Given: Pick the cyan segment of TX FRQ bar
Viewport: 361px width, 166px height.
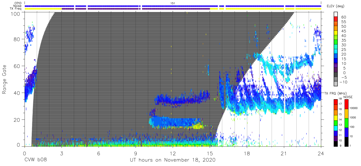Looking at the screenshot, I should coord(336,128).
